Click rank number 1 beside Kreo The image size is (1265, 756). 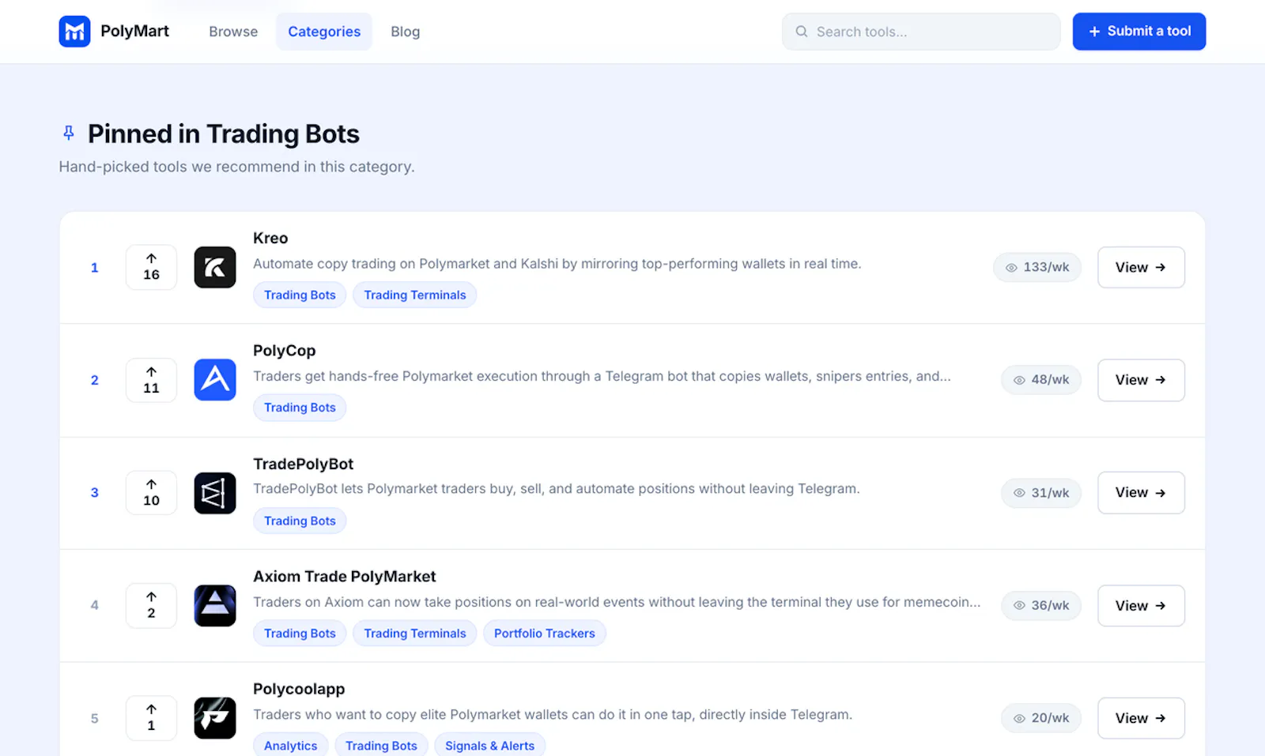94,268
